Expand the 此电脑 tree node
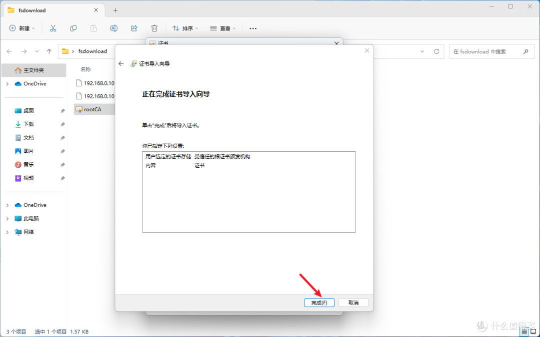This screenshot has width=540, height=337. (7, 218)
